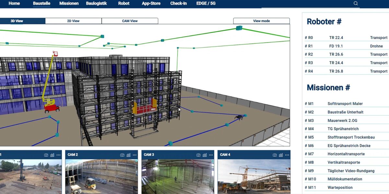Image resolution: width=389 pixels, height=194 pixels.
Task: Activate mission M9 Täglicher Video-Rundgang
Action: pyautogui.click(x=344, y=170)
